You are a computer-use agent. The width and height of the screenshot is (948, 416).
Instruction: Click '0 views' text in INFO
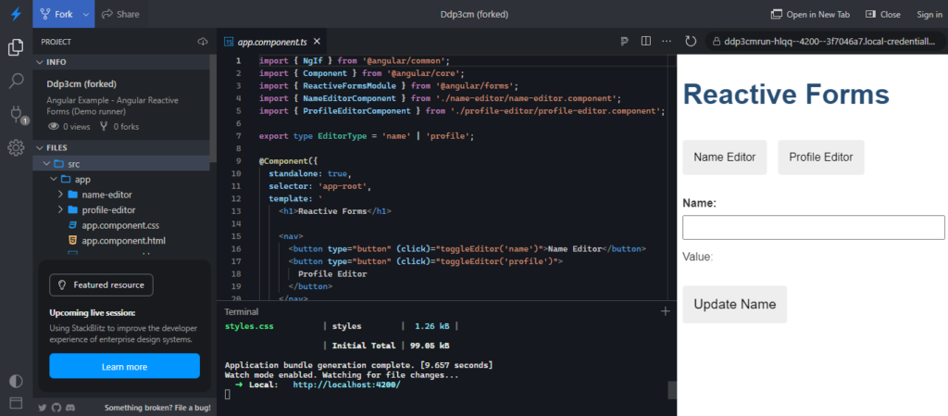pyautogui.click(x=76, y=126)
